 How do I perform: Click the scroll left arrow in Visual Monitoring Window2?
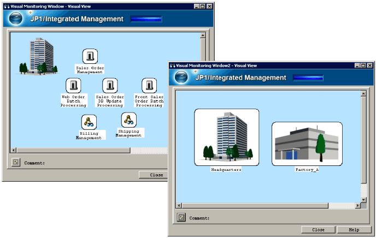[x=179, y=205]
